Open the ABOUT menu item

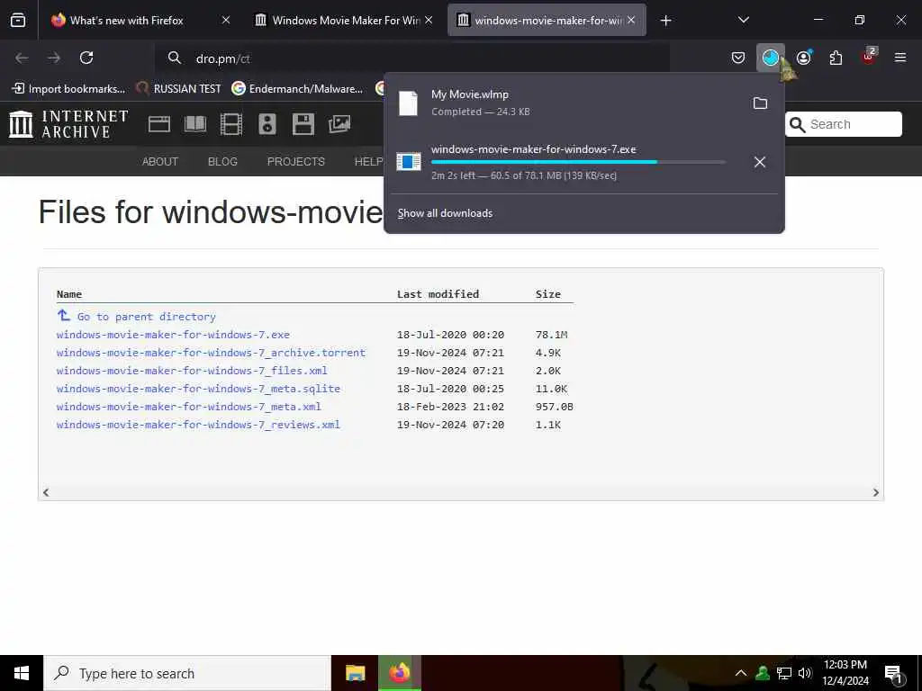click(x=160, y=162)
